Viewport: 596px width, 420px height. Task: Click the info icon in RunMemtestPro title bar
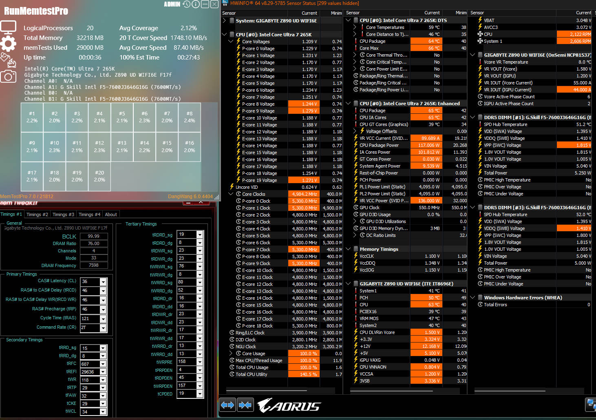coord(196,4)
